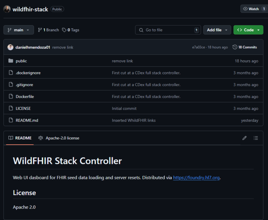Viewport: 268px width, 220px height.
Task: Open the 'Initial commit' message link
Action: 124,108
